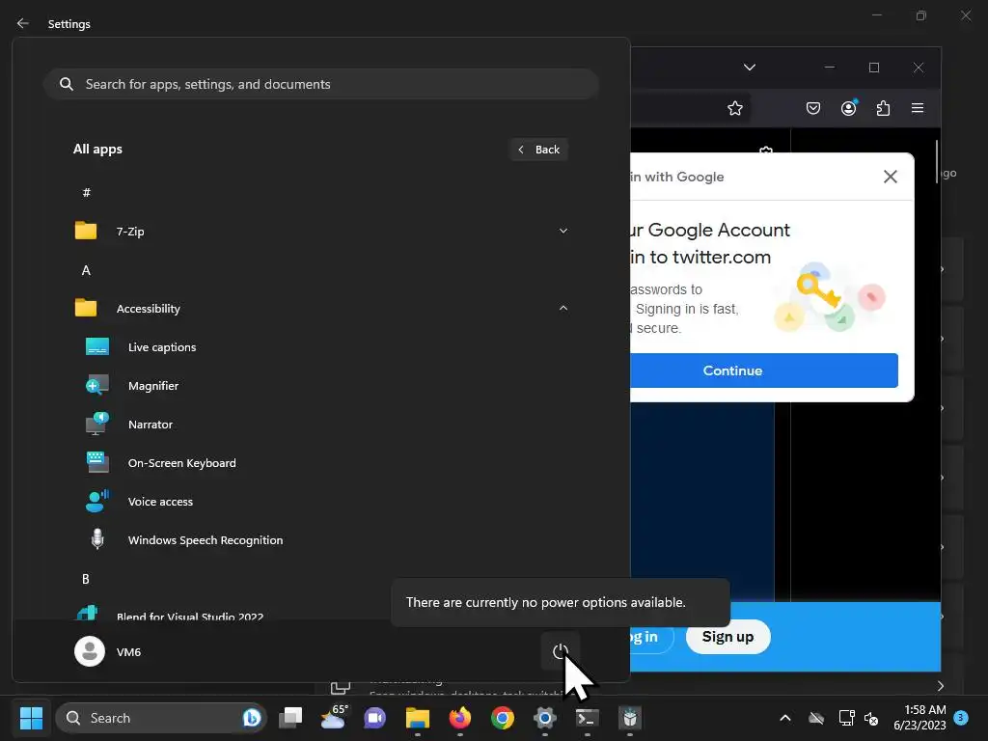Open Firefox Pocket save icon
The width and height of the screenshot is (988, 741).
click(x=813, y=108)
